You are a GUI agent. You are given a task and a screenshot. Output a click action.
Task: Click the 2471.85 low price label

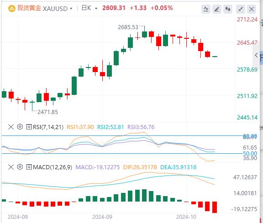click(x=47, y=112)
